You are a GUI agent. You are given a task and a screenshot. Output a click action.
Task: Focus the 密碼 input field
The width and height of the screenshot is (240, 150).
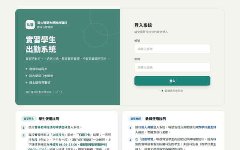pos(172,67)
